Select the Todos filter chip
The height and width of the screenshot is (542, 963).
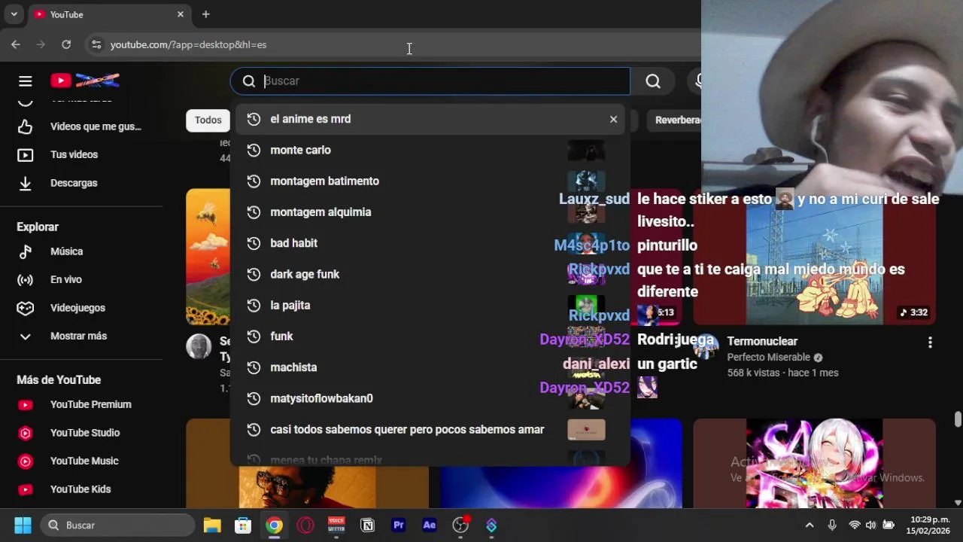[x=208, y=120]
